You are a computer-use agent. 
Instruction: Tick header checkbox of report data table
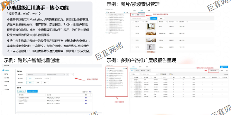132,77
